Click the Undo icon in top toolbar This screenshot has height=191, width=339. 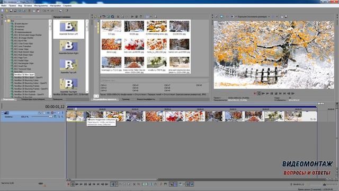[44, 11]
